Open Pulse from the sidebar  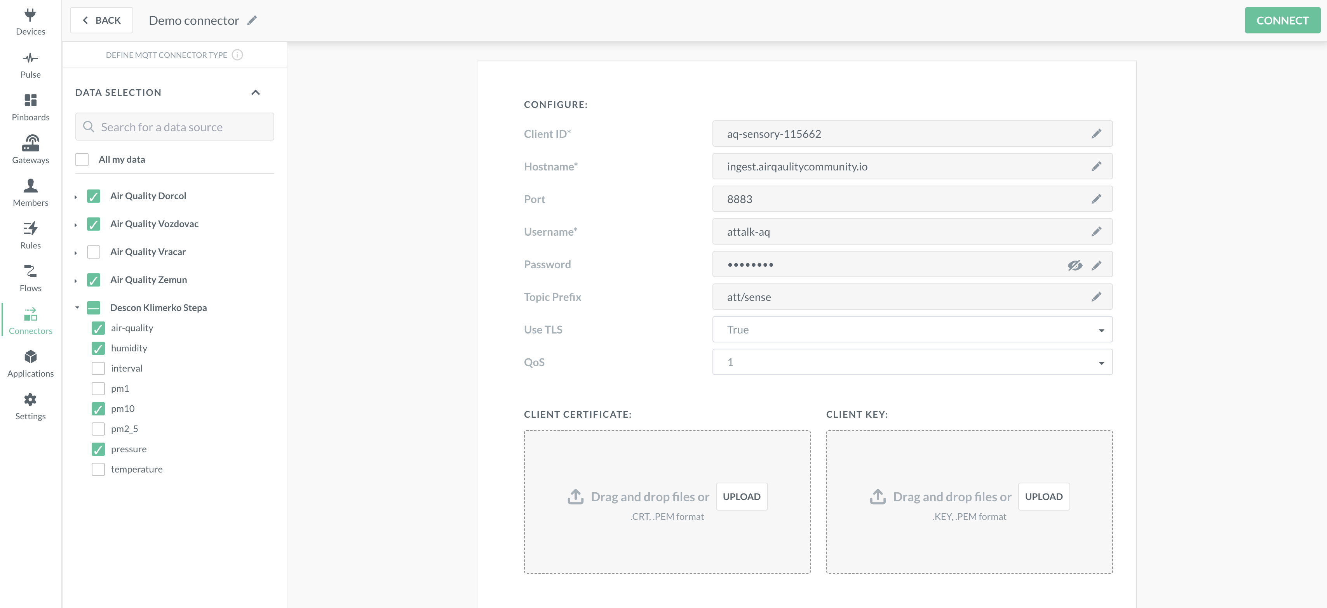pos(30,65)
